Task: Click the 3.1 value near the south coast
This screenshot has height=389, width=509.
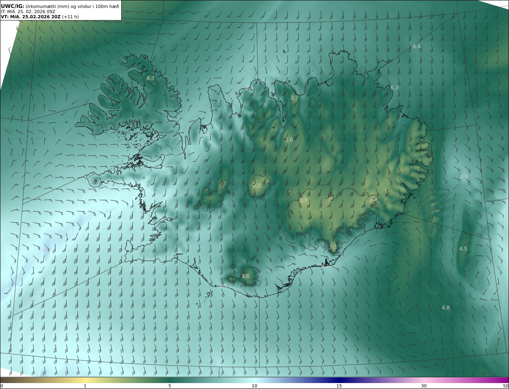Action: [333, 247]
